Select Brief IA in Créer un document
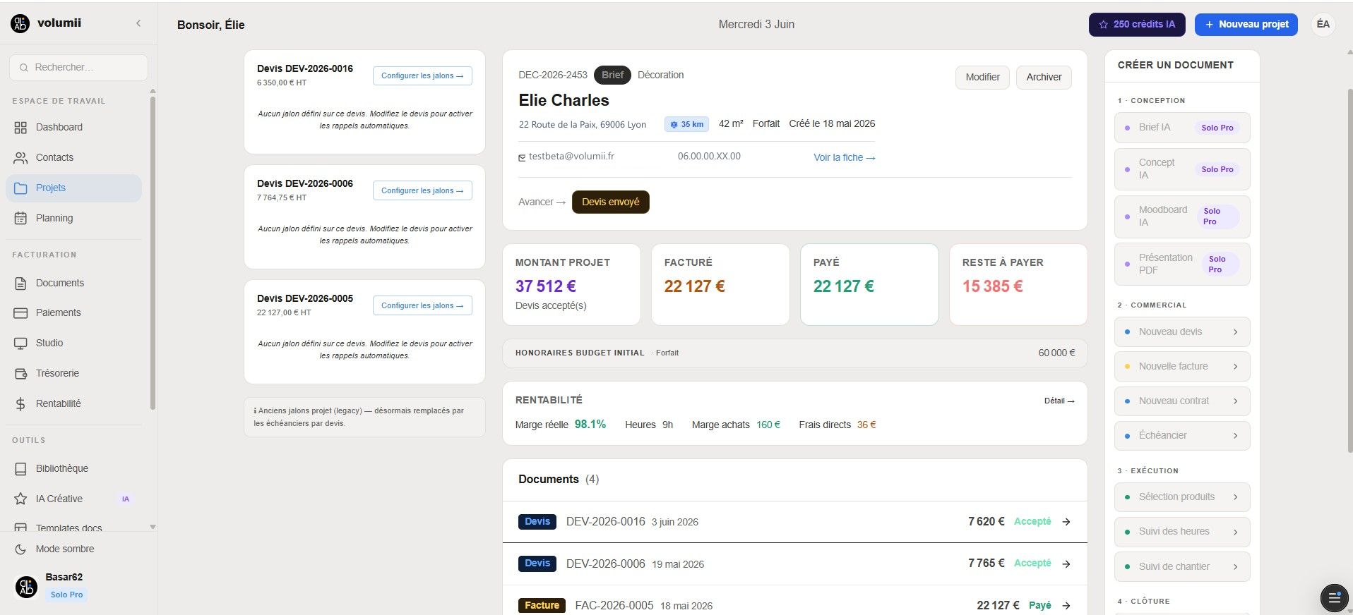The width and height of the screenshot is (1353, 615). (1182, 128)
